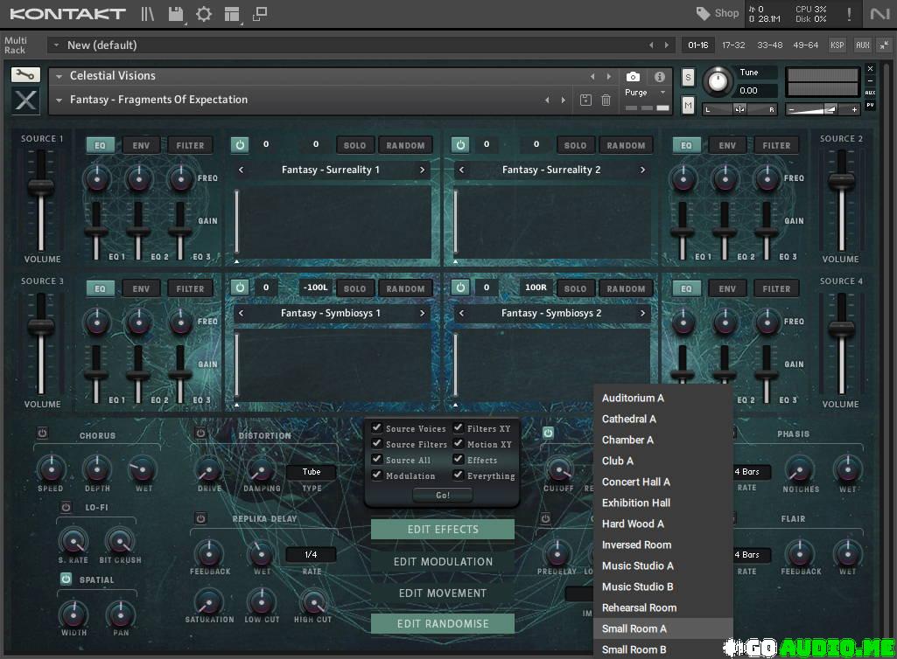Uncheck the Everything checkbox

tap(459, 475)
